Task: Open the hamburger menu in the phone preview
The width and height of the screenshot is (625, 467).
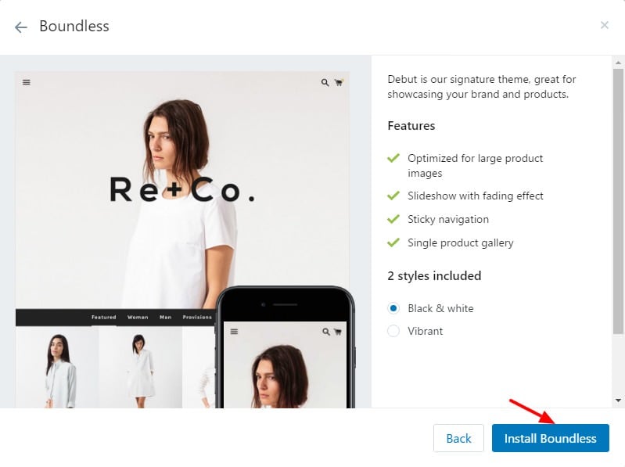Action: [x=234, y=332]
